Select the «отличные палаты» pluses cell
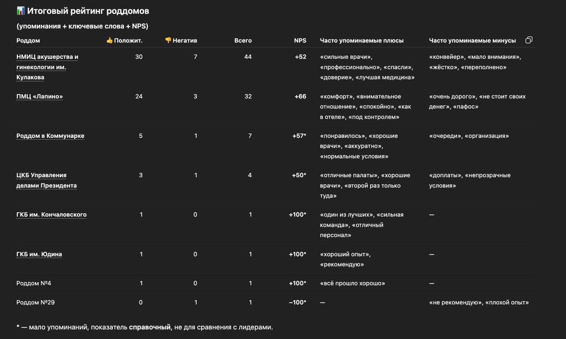The height and width of the screenshot is (339, 566). [365, 186]
